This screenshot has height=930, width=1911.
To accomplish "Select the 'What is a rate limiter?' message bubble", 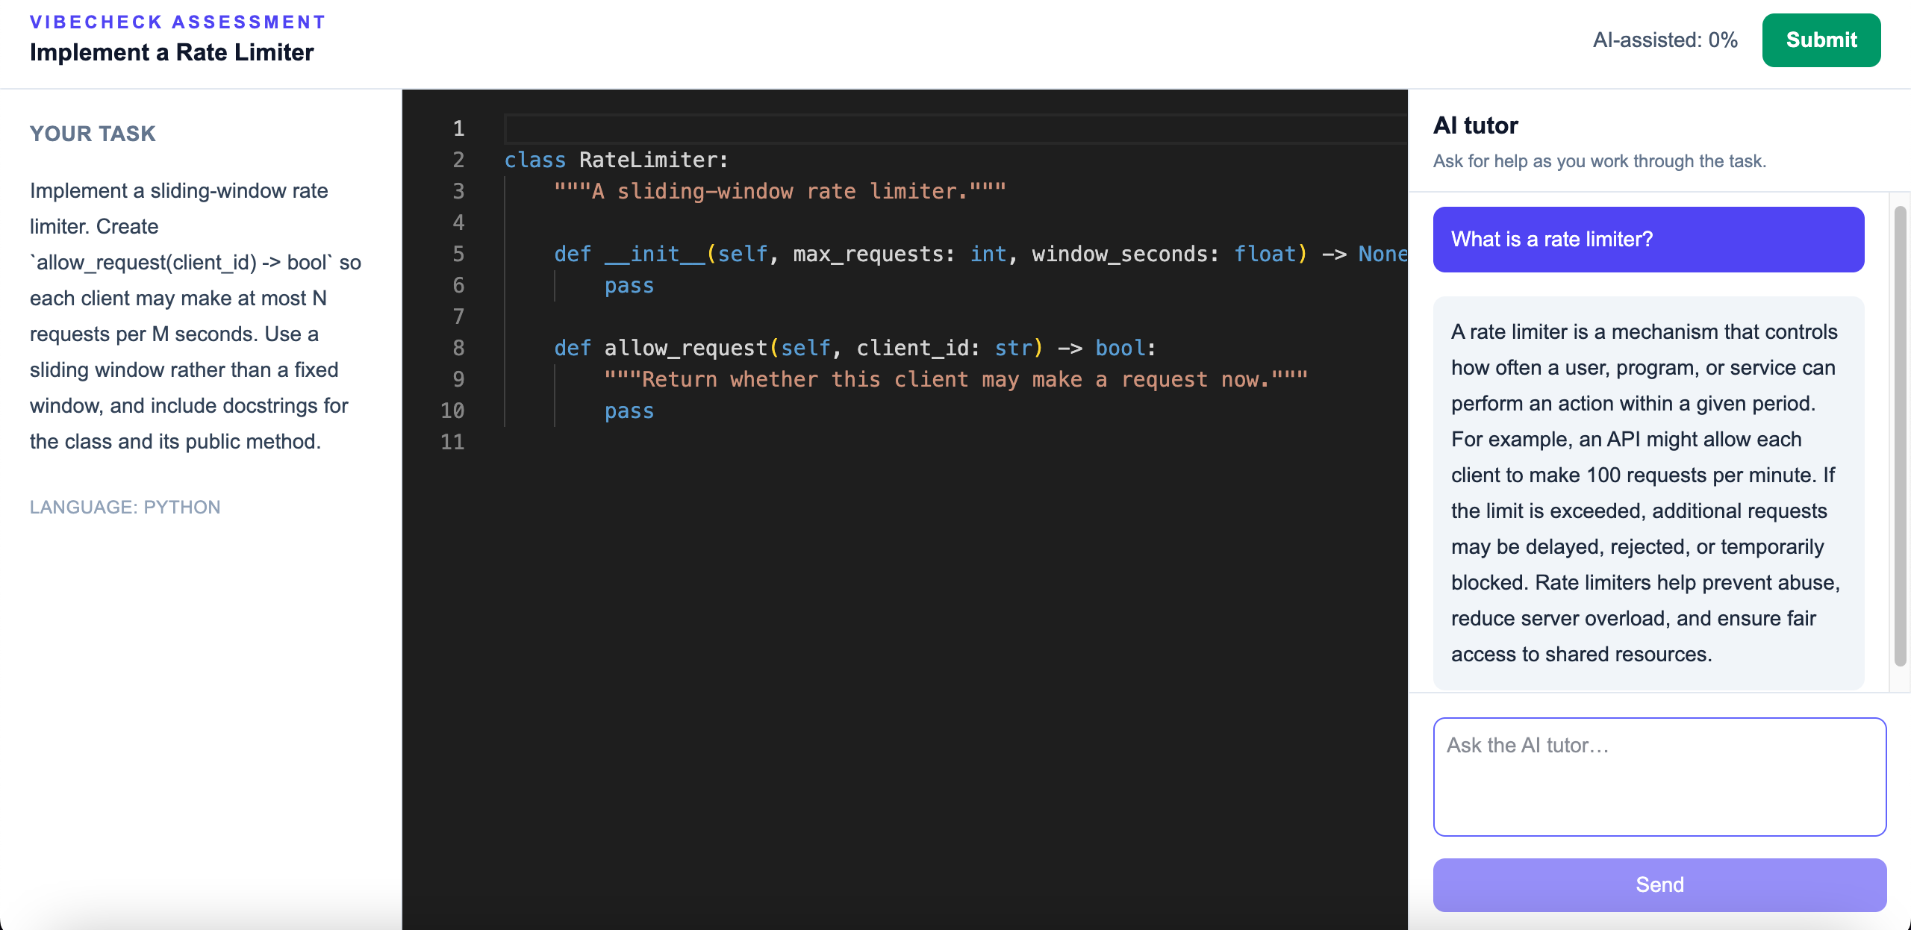I will point(1648,240).
